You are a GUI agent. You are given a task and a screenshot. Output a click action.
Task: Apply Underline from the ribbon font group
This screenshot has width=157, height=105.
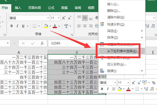(x=23, y=26)
